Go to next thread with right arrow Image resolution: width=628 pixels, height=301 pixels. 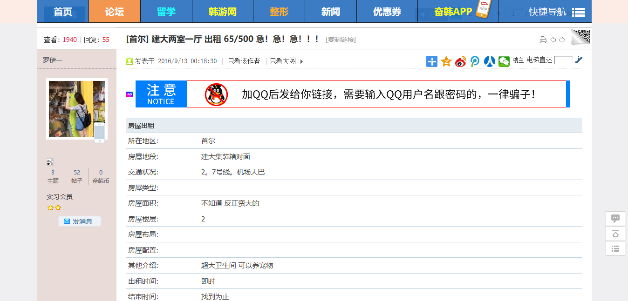pyautogui.click(x=562, y=40)
